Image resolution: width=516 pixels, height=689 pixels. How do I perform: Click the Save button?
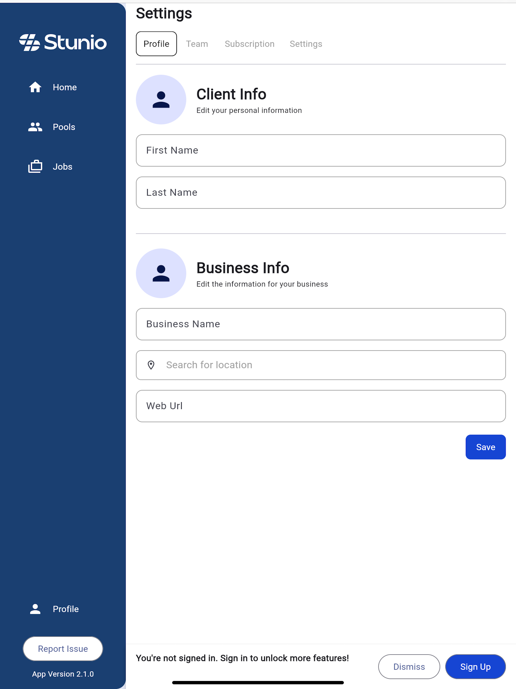(x=485, y=447)
